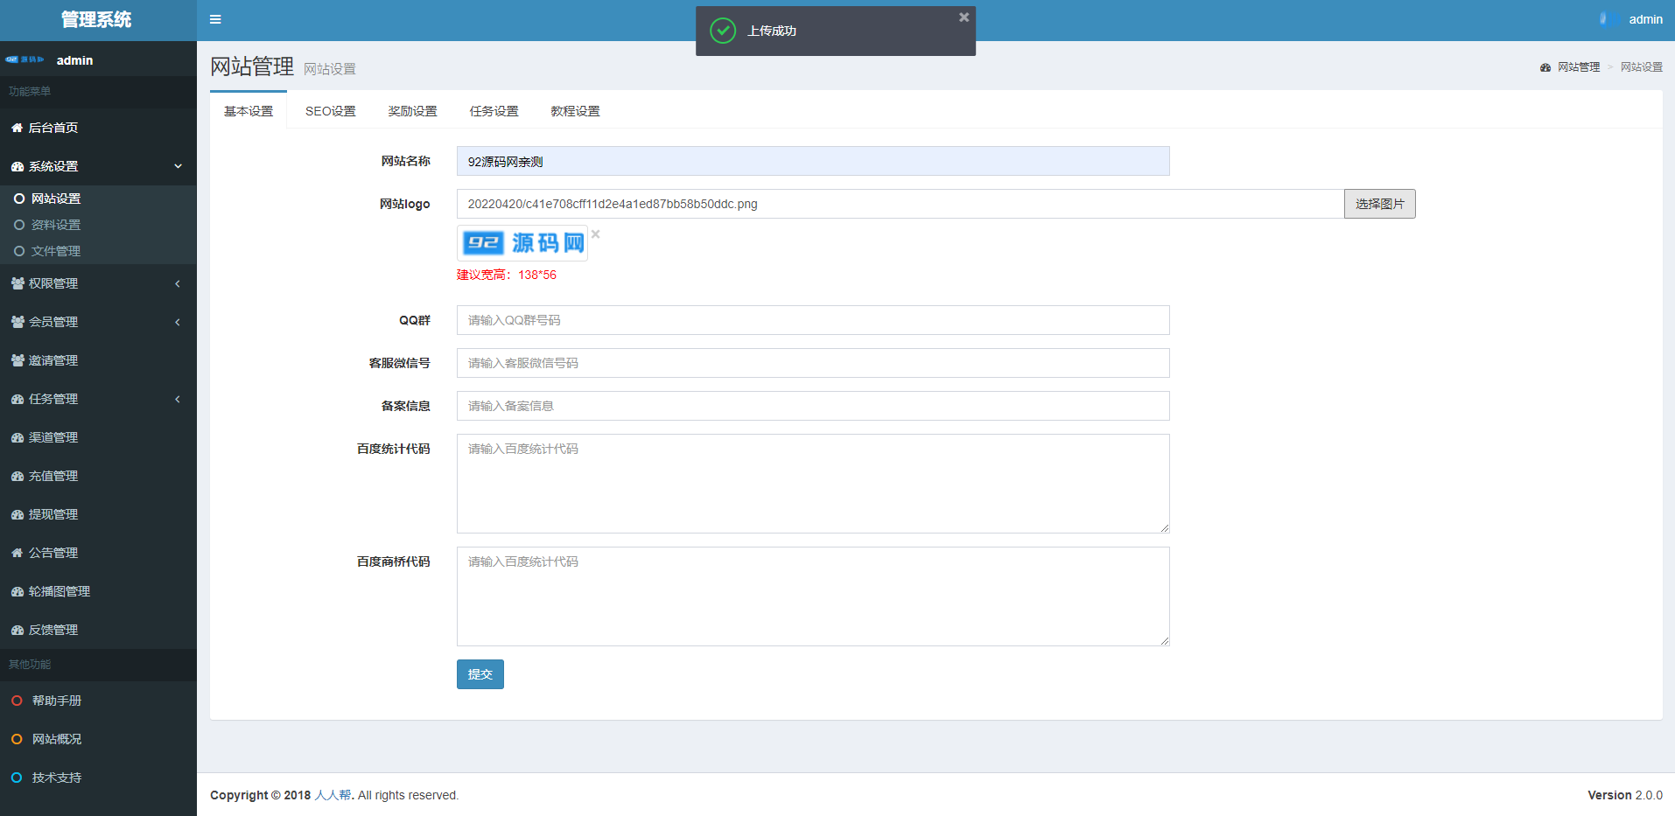Click the 渠道管理 dashboard icon

[17, 437]
